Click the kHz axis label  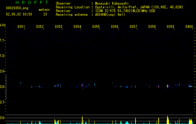coord(3,25)
